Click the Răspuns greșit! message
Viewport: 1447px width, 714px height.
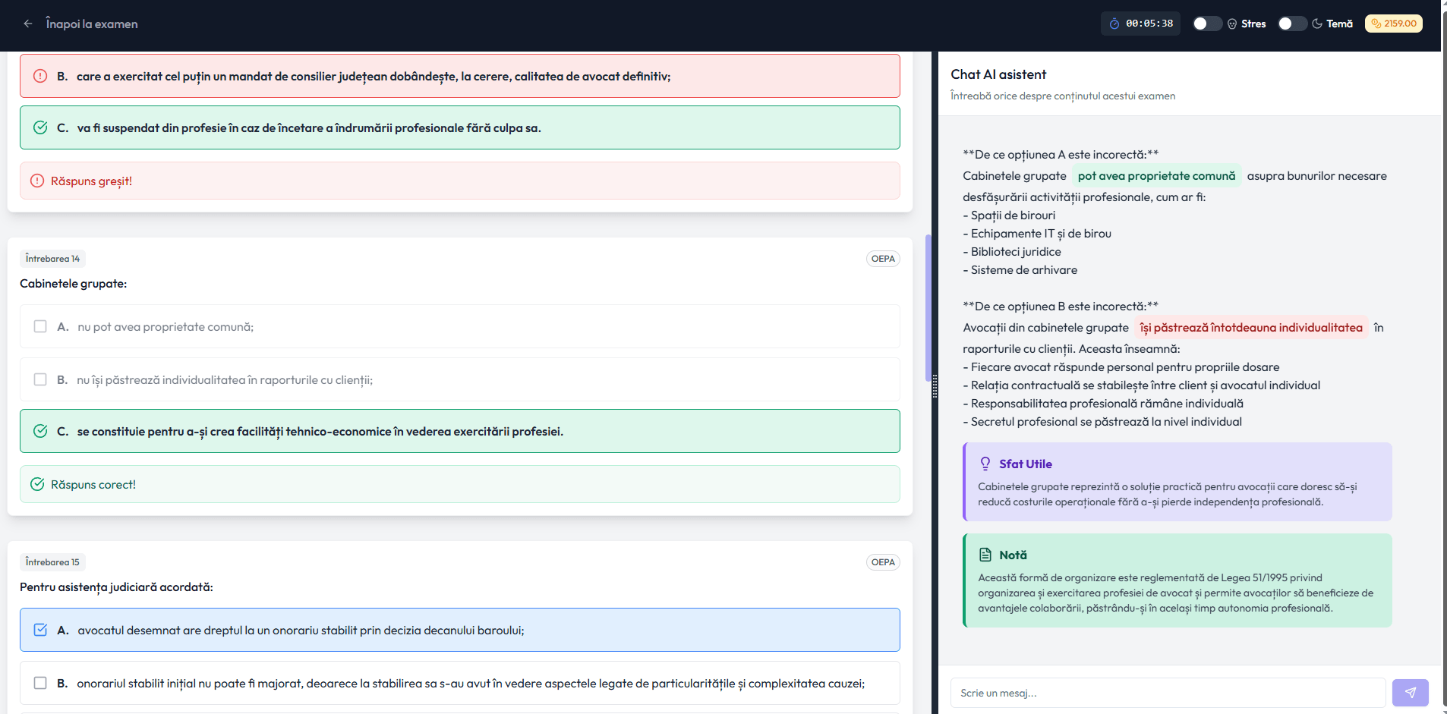460,181
